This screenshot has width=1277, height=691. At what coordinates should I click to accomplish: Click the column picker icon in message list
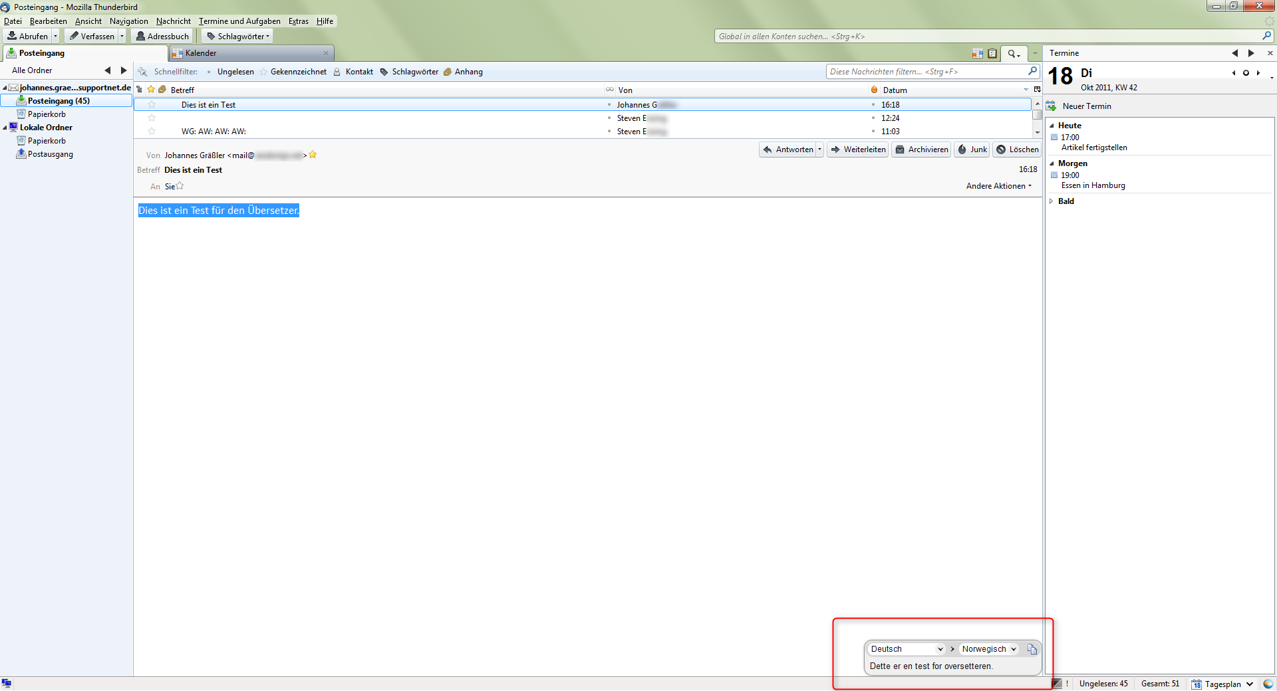coord(1037,90)
